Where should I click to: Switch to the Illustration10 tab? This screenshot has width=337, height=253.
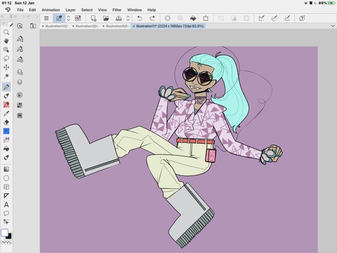(x=55, y=26)
